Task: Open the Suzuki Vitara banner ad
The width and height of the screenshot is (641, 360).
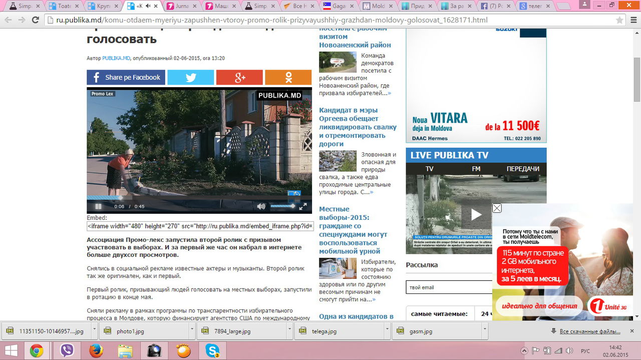Action: [x=476, y=86]
